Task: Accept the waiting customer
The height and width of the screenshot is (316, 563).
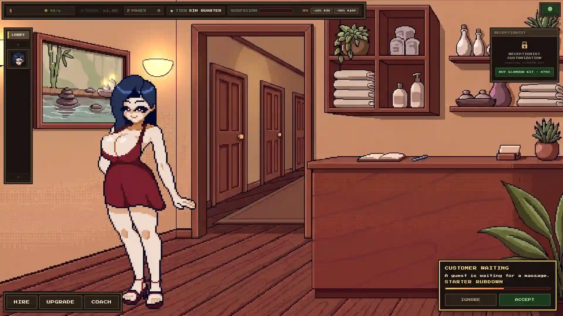Action: (x=525, y=300)
